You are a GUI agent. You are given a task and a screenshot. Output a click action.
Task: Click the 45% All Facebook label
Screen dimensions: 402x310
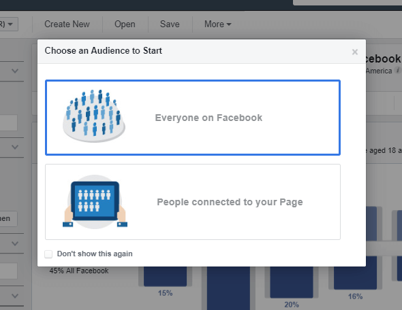click(x=79, y=271)
